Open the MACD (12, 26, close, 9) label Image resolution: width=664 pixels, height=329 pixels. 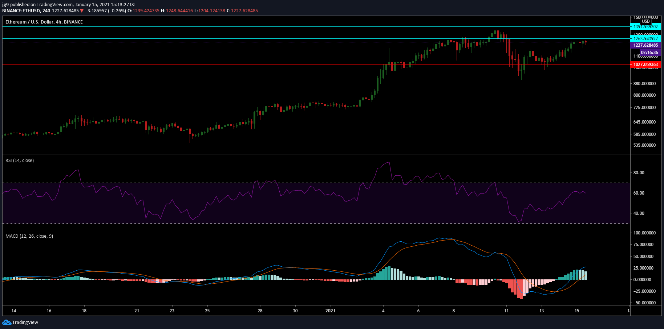(29, 236)
